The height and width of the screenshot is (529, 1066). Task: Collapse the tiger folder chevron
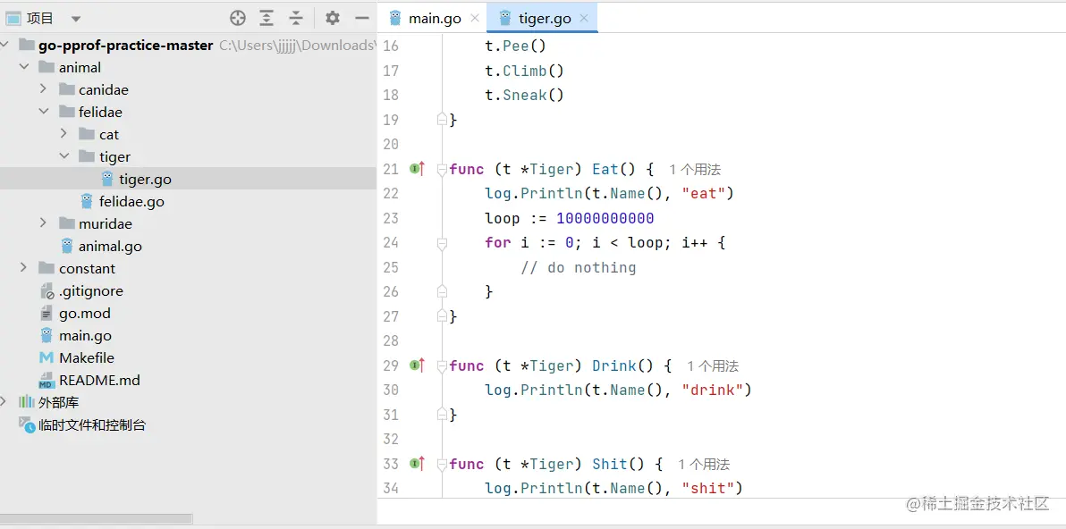63,157
